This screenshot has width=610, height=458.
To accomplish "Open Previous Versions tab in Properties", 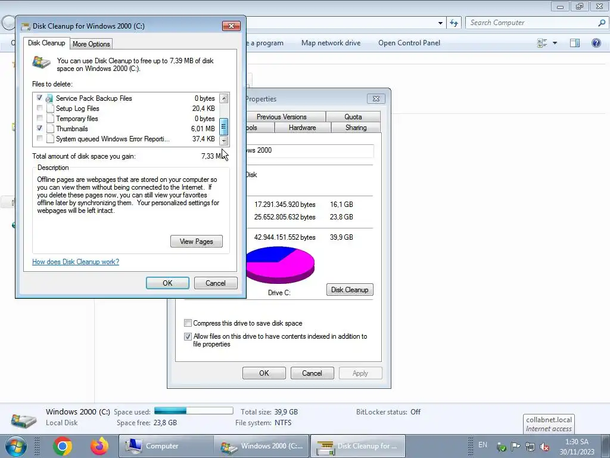I will 281,117.
